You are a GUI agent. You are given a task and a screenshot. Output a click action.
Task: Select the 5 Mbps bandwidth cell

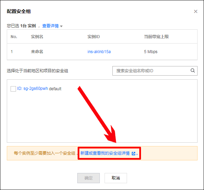point(151,52)
